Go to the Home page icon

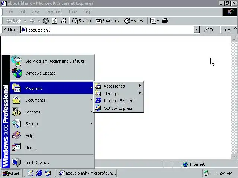point(64,21)
